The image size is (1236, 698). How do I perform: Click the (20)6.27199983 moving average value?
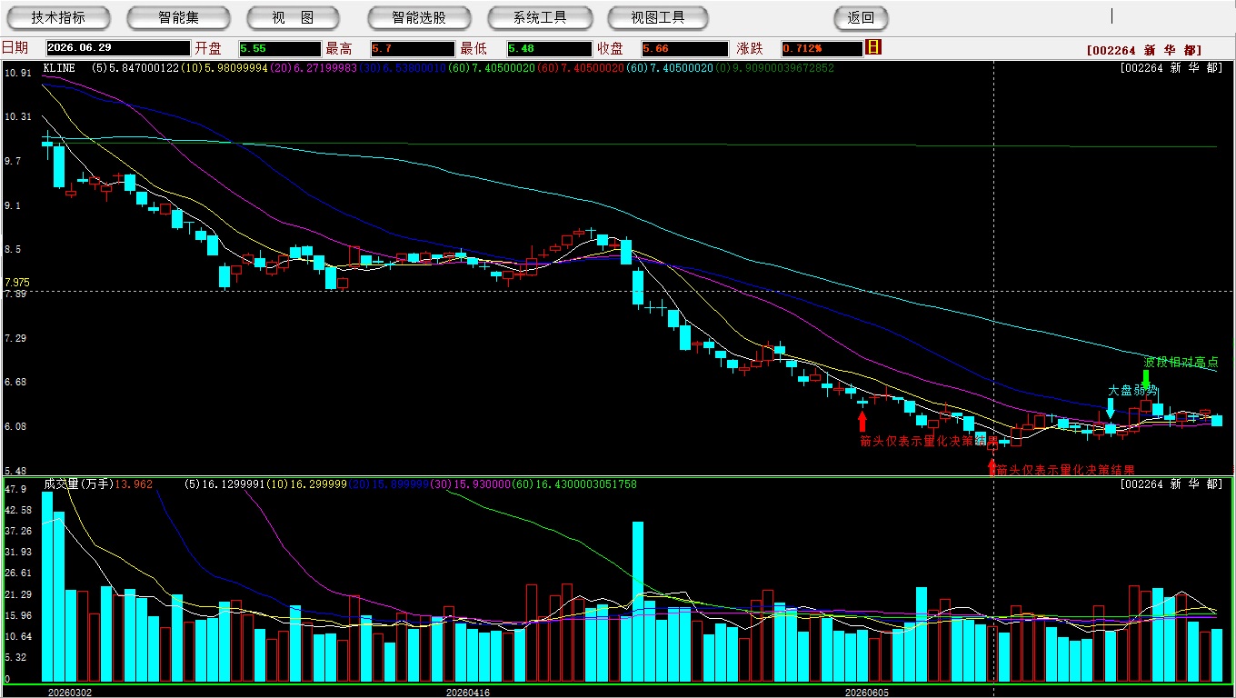[313, 68]
